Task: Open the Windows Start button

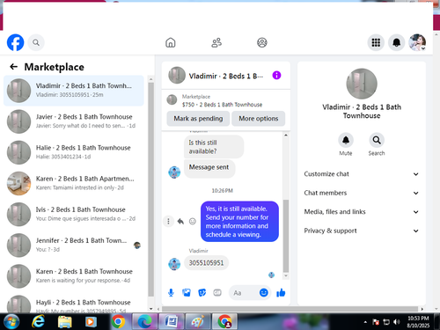Action: point(11,322)
